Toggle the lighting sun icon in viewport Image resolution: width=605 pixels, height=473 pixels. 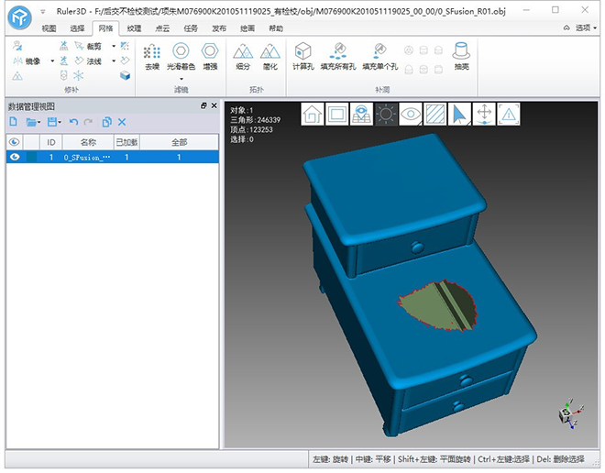coord(386,115)
